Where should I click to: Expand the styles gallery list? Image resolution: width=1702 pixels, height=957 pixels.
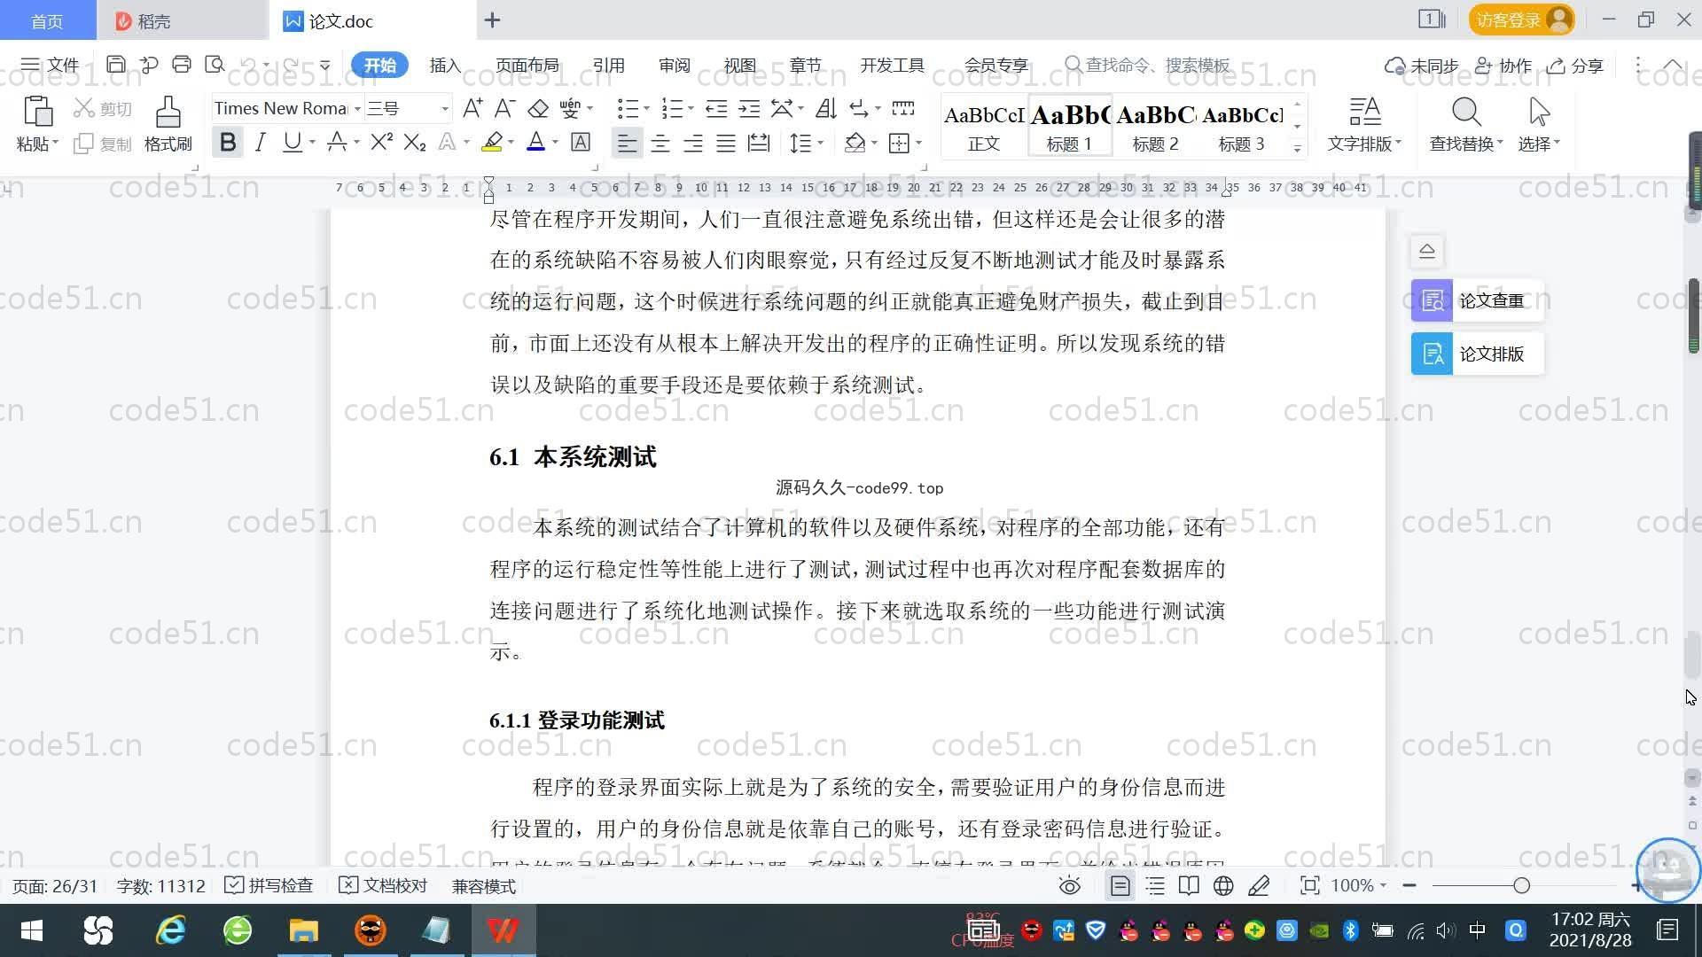[1298, 148]
